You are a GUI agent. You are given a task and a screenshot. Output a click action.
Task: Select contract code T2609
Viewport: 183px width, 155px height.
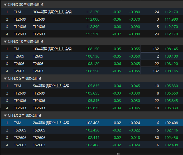(19, 56)
